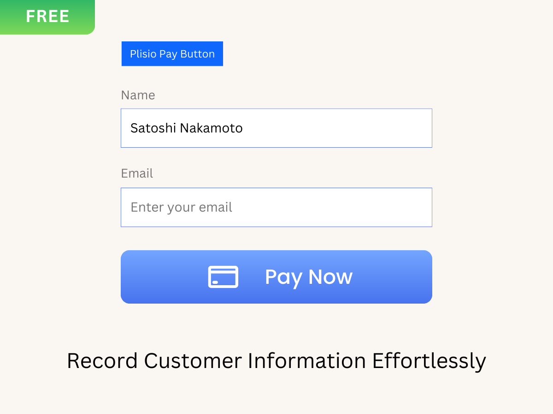This screenshot has width=553, height=414.
Task: Click the word "Satoshi" in the Name field
Action: click(x=153, y=128)
